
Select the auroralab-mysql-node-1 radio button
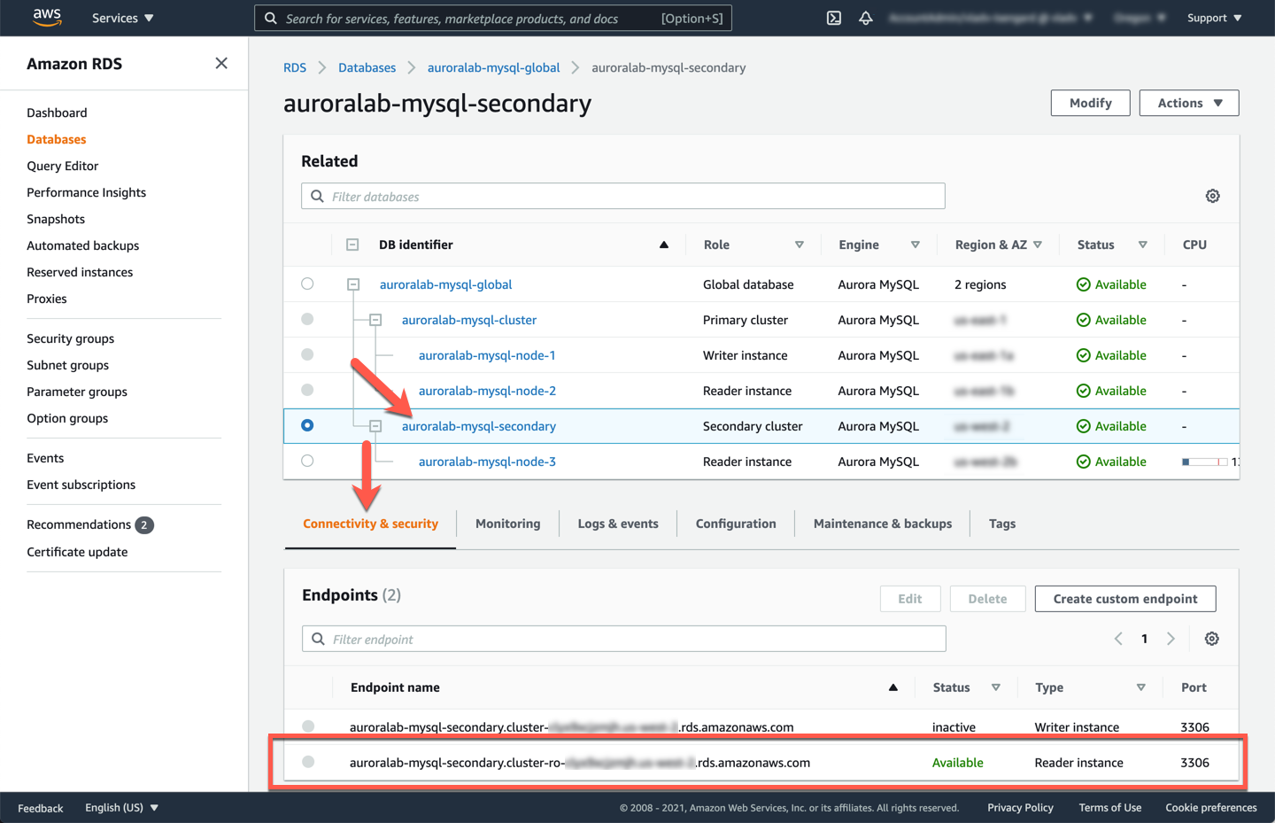click(307, 354)
